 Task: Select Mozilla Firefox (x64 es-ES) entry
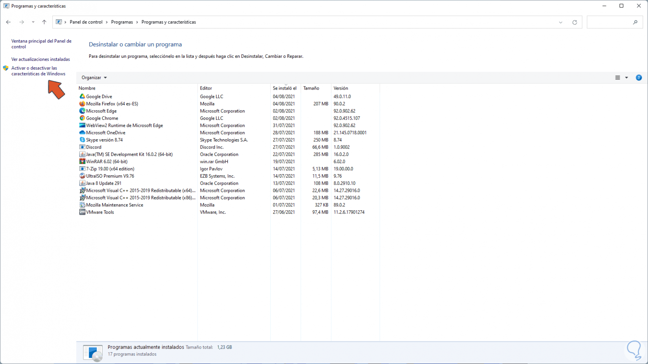pos(112,104)
